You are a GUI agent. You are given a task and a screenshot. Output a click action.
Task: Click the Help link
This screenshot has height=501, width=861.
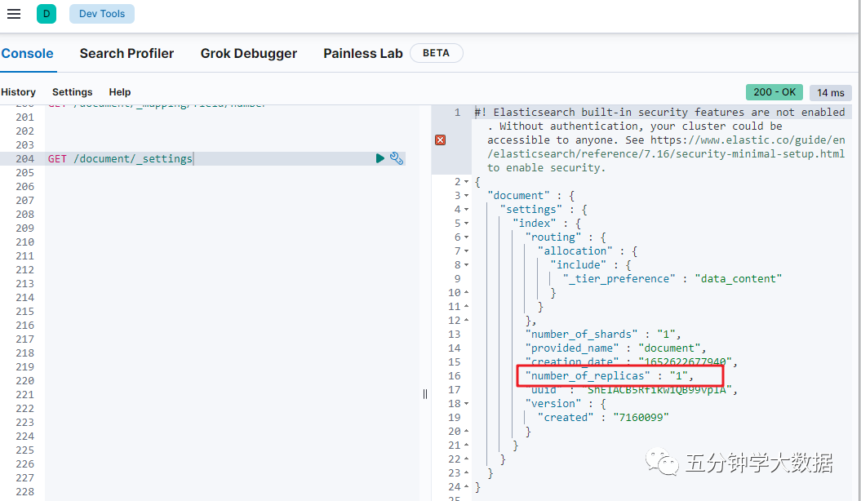(120, 92)
